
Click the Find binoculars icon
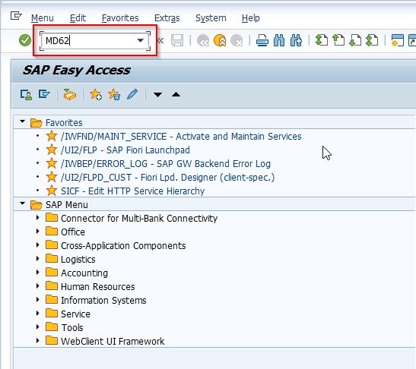click(x=279, y=41)
